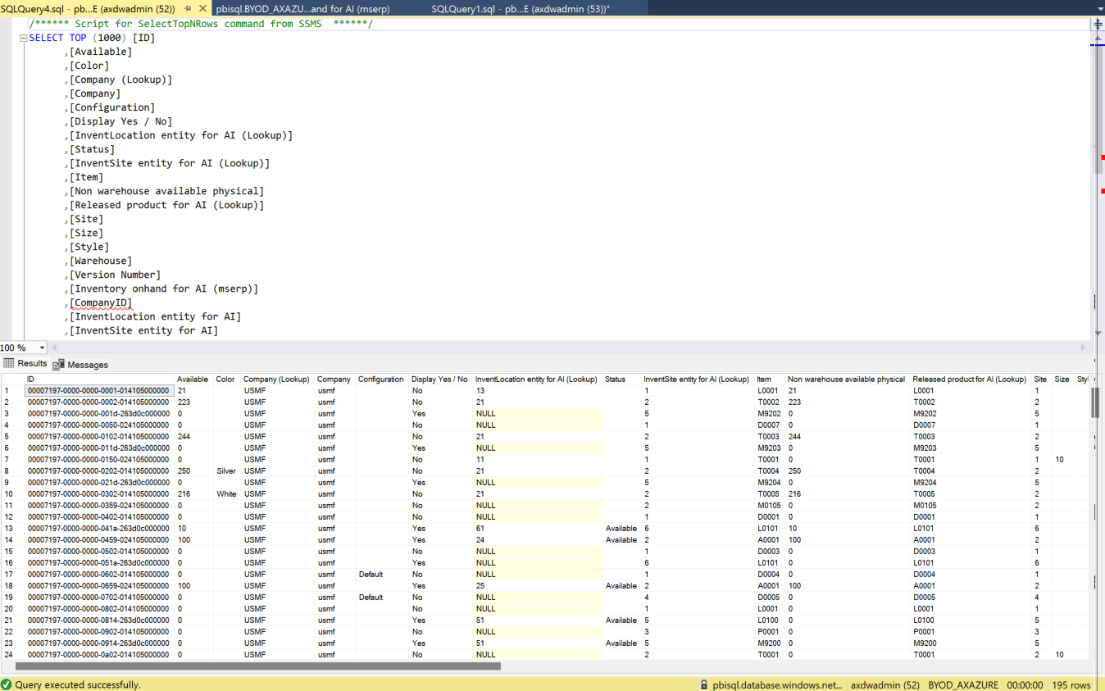Click the split editor handle icon
The image size is (1105, 691).
click(x=1098, y=24)
